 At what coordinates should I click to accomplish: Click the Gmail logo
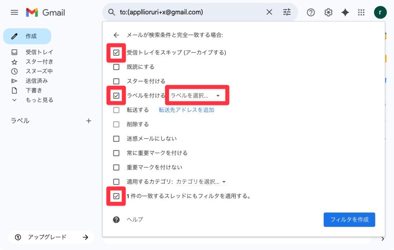click(45, 12)
